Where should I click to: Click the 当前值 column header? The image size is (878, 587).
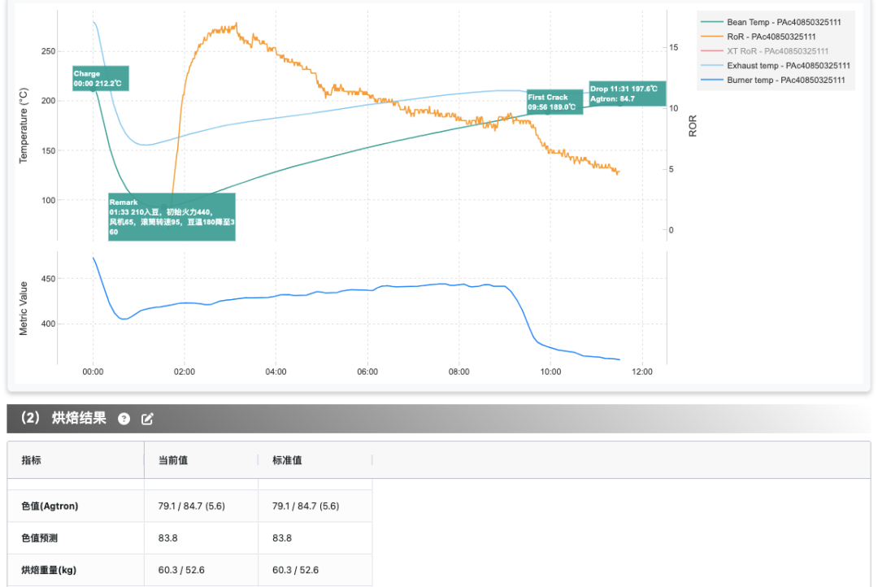point(172,460)
